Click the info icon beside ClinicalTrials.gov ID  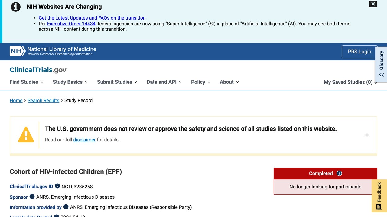[x=57, y=186]
